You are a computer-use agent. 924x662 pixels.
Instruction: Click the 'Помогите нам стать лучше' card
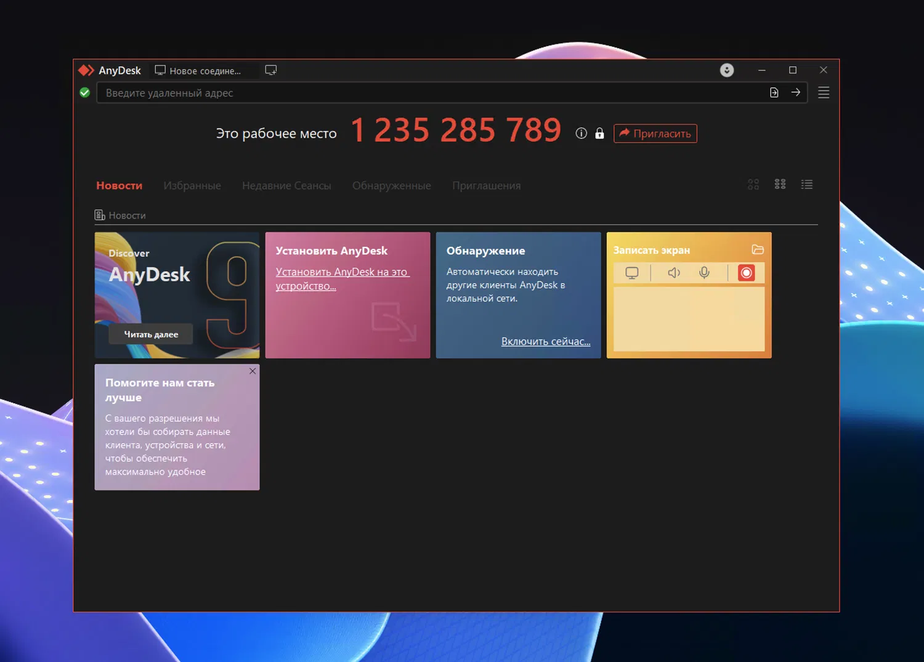click(x=177, y=427)
